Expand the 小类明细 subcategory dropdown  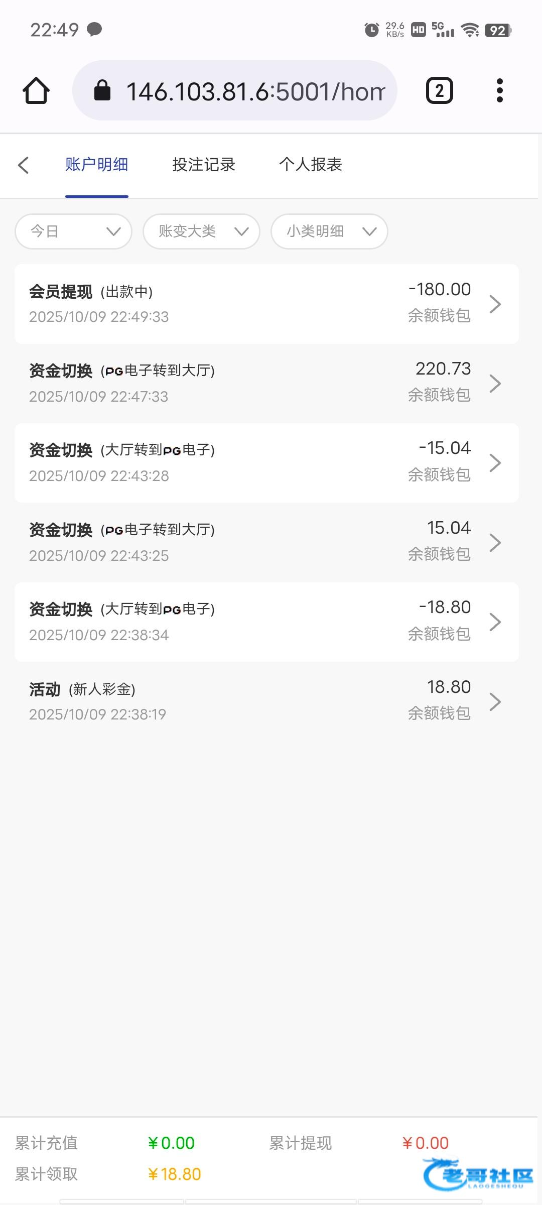point(329,231)
